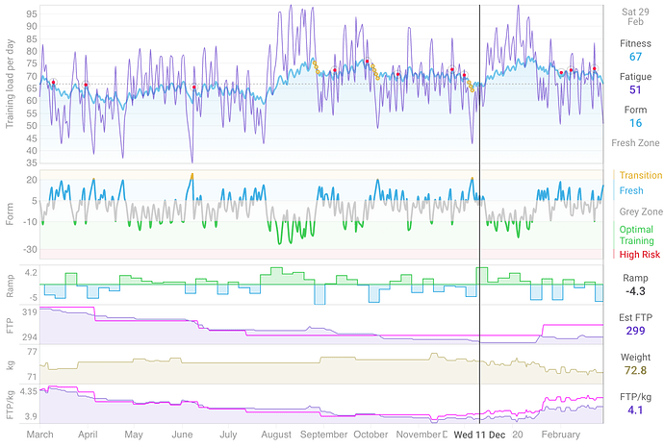Click the February label on the time axis
Viewport: 664px width, 447px height.
[x=561, y=435]
